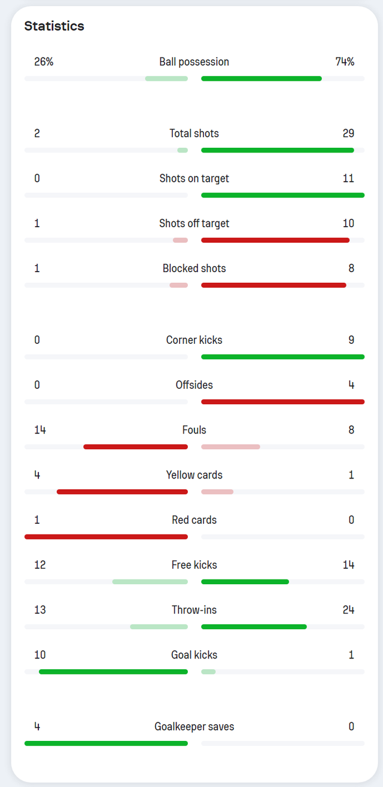Click the right Shots on target bar
Viewport: 383px width, 787px height.
point(282,195)
